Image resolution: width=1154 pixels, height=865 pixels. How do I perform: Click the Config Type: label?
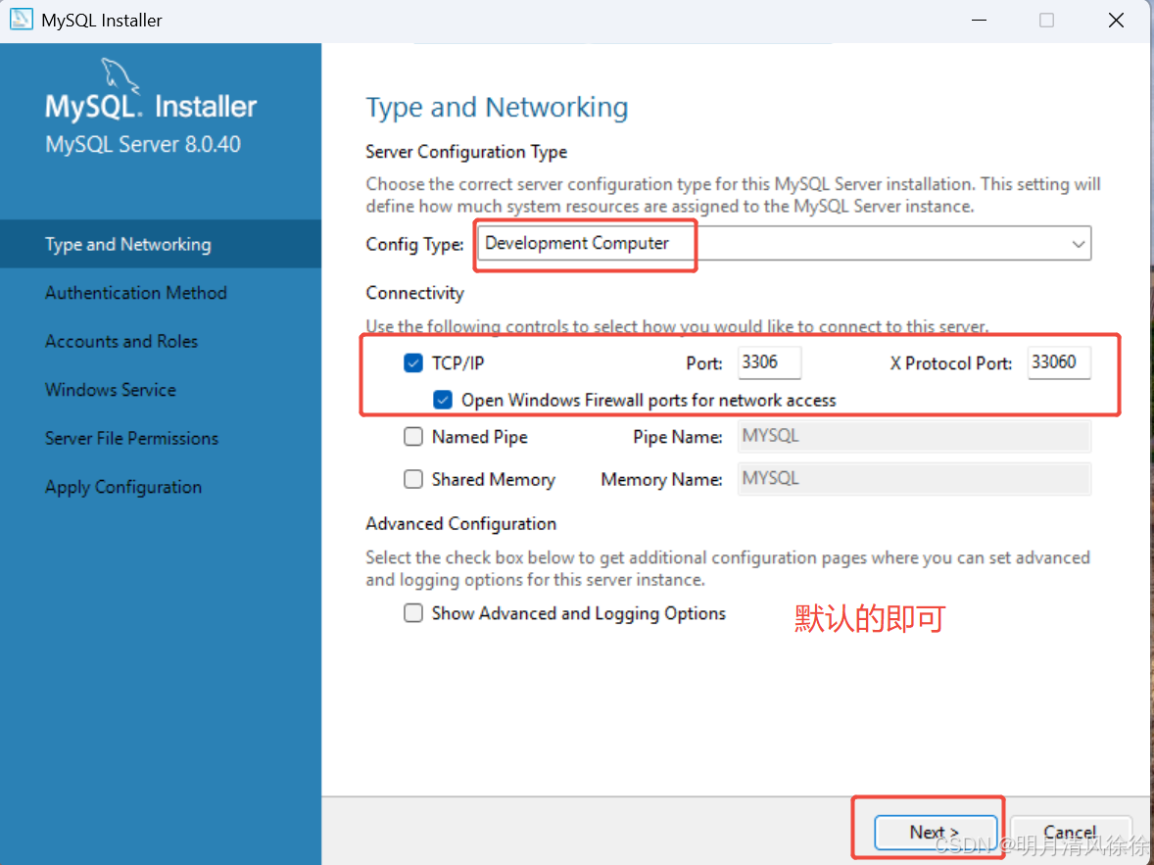[414, 244]
